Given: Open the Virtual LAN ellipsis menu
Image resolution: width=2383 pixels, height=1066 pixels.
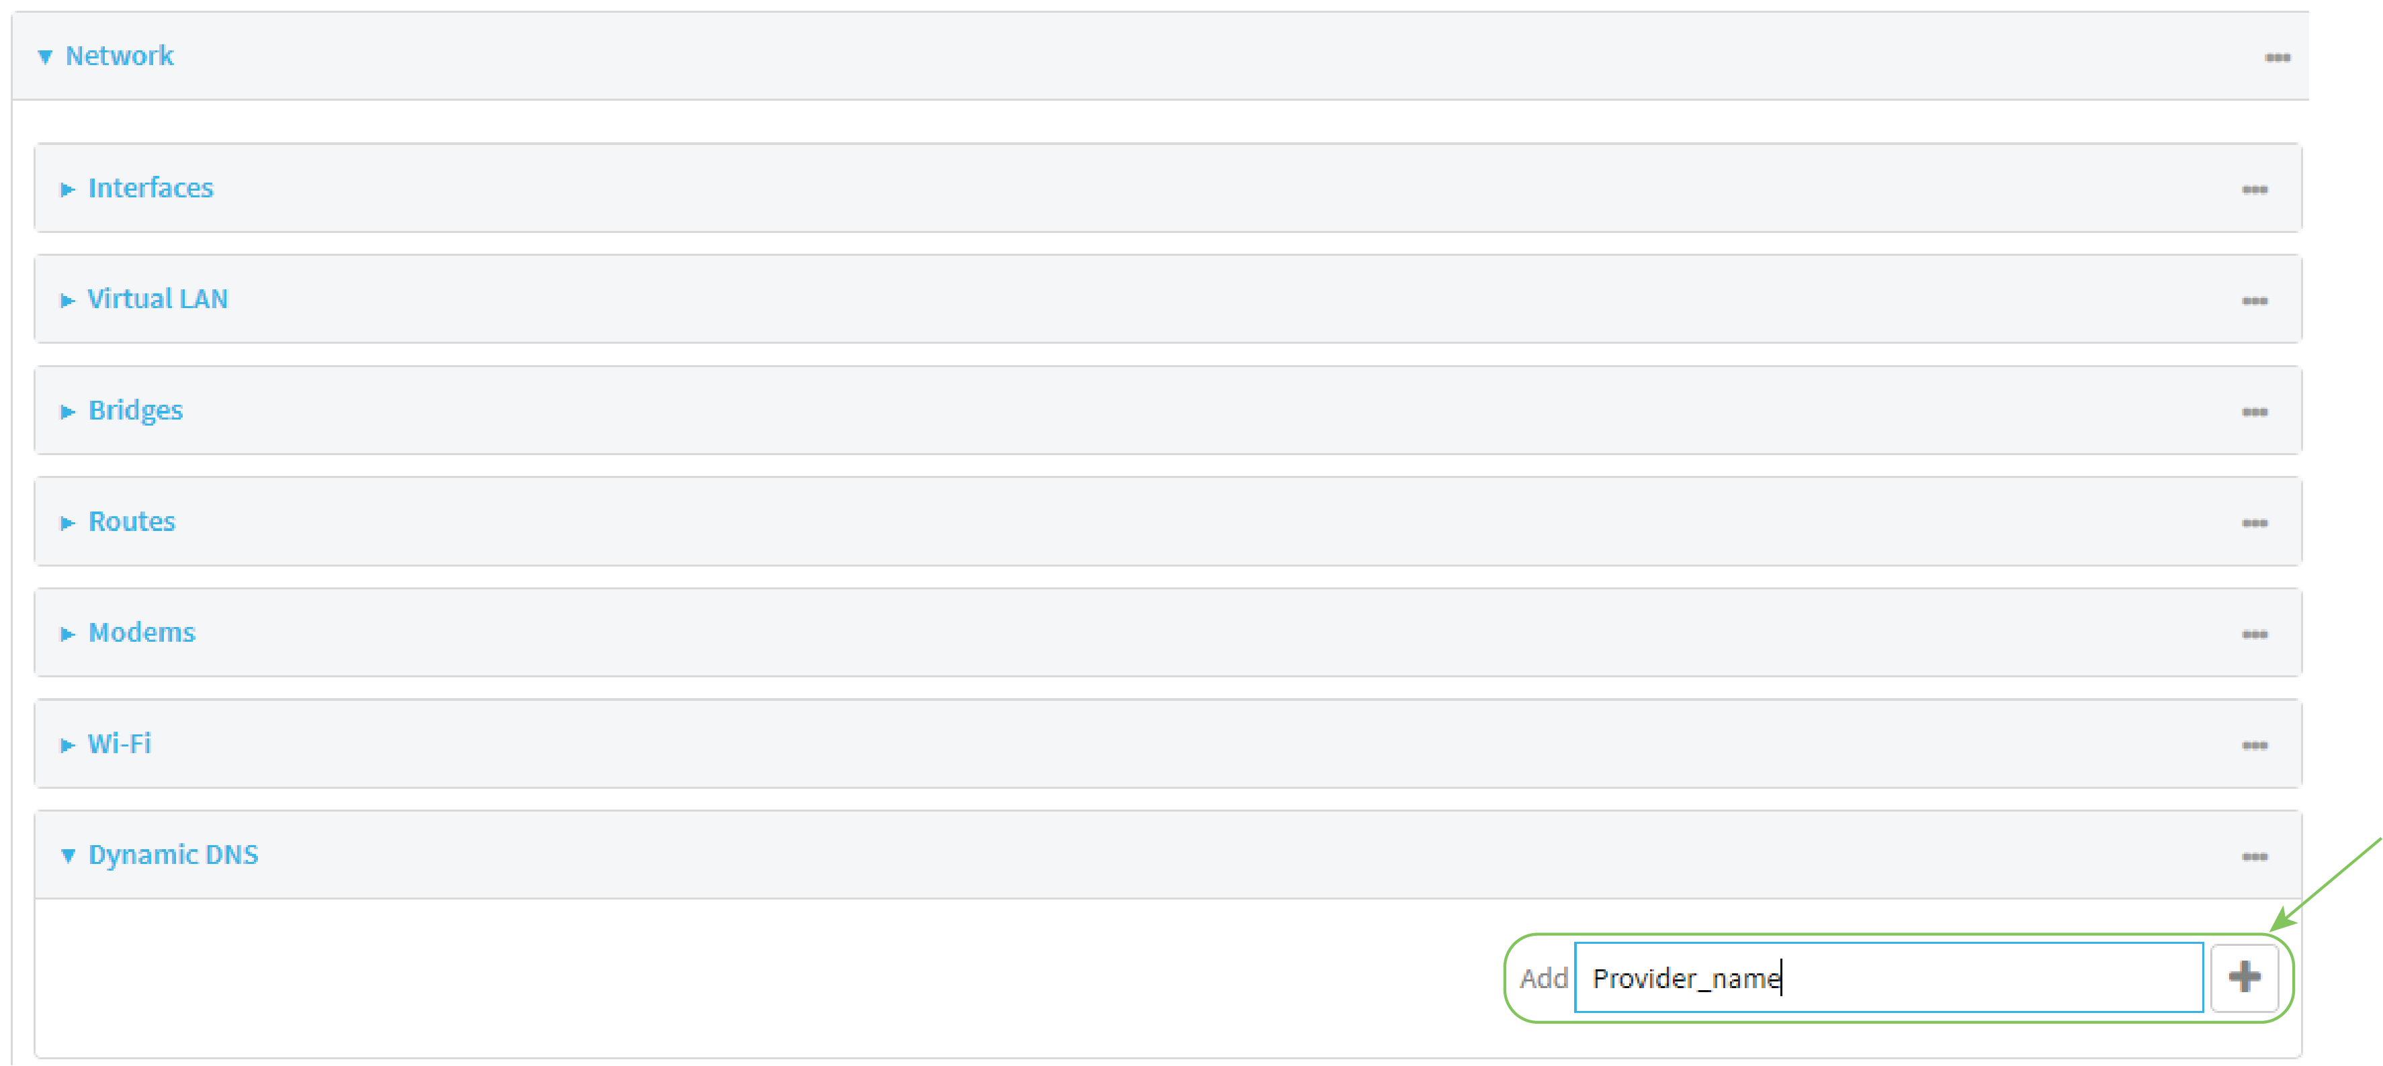Looking at the screenshot, I should coord(2255,301).
